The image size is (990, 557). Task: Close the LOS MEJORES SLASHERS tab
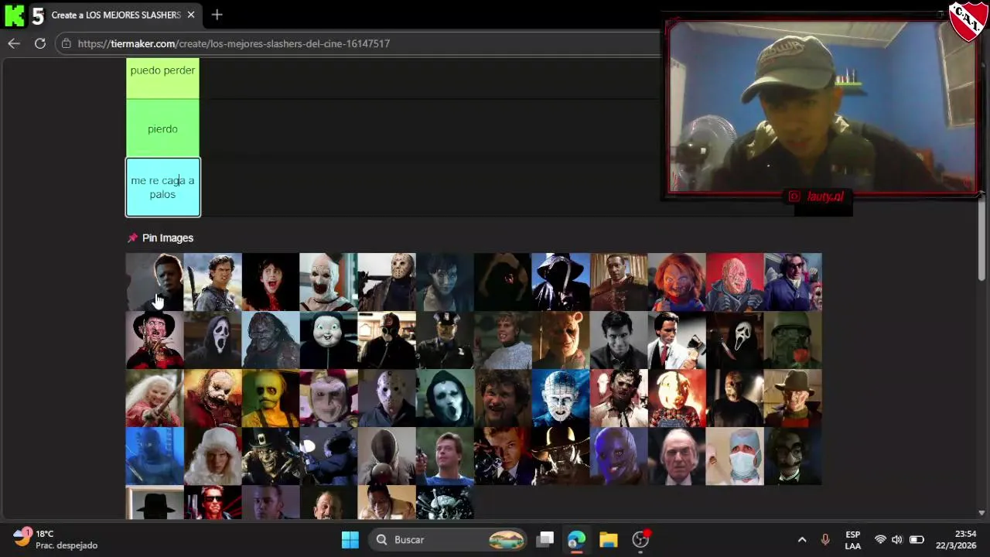click(191, 15)
